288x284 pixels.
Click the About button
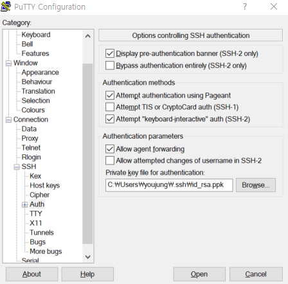tap(32, 274)
